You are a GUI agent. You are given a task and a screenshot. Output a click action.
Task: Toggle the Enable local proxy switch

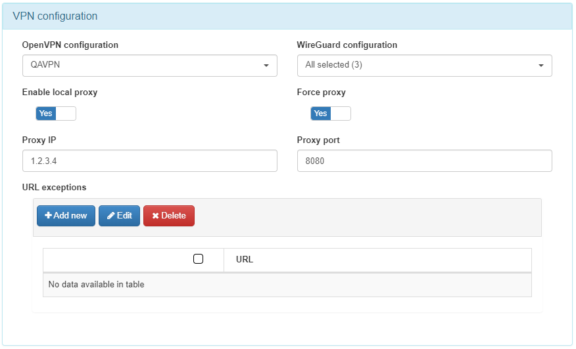tap(56, 113)
